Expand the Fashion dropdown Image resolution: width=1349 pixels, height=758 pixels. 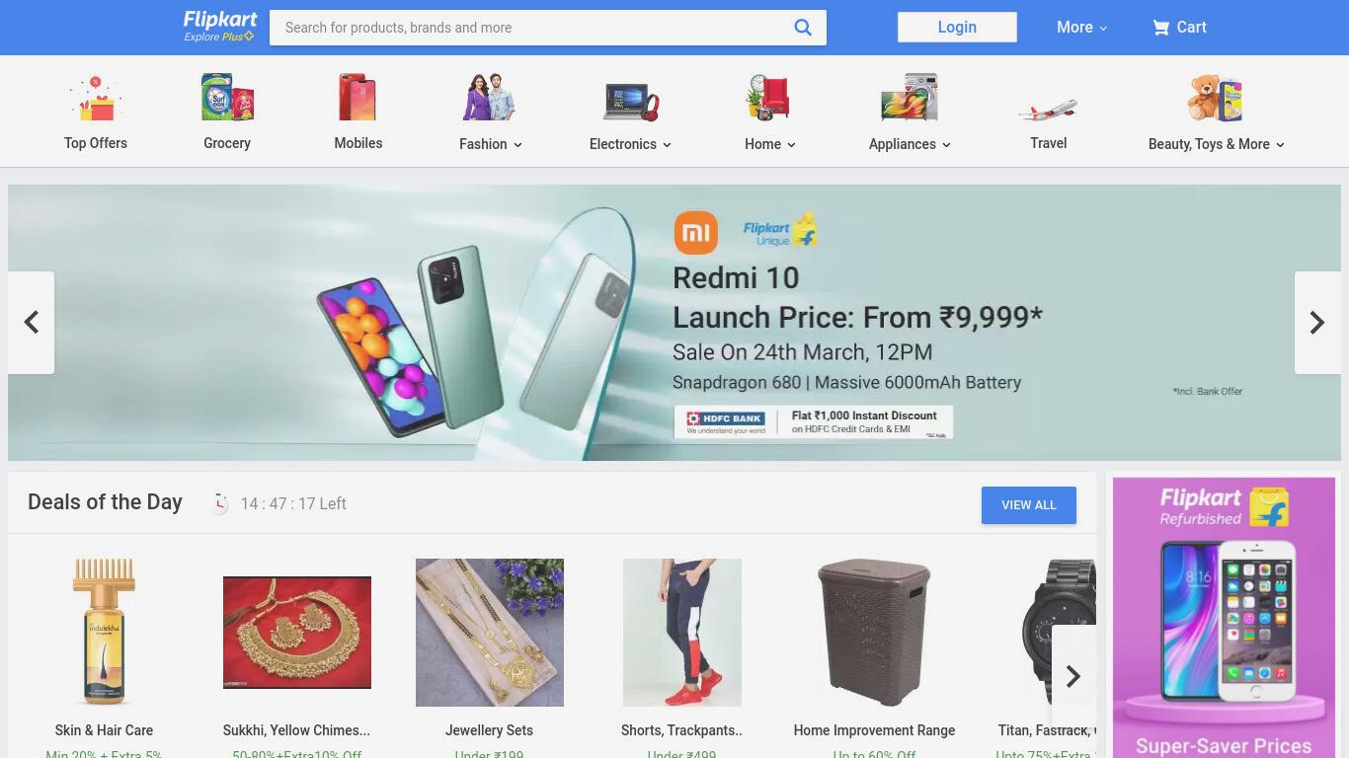point(490,144)
